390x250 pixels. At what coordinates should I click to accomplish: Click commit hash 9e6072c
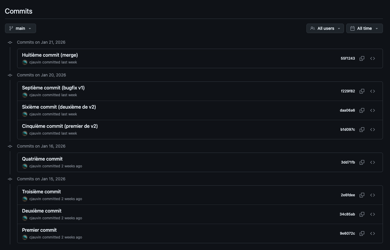347,233
